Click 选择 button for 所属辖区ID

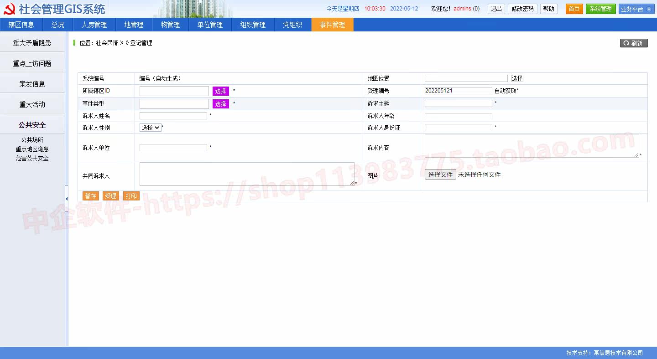click(221, 91)
